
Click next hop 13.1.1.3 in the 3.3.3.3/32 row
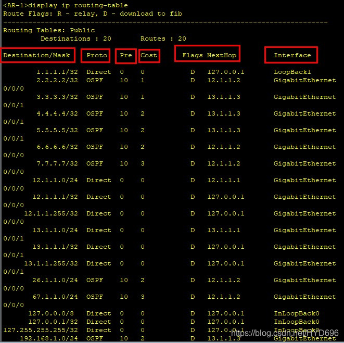[224, 97]
